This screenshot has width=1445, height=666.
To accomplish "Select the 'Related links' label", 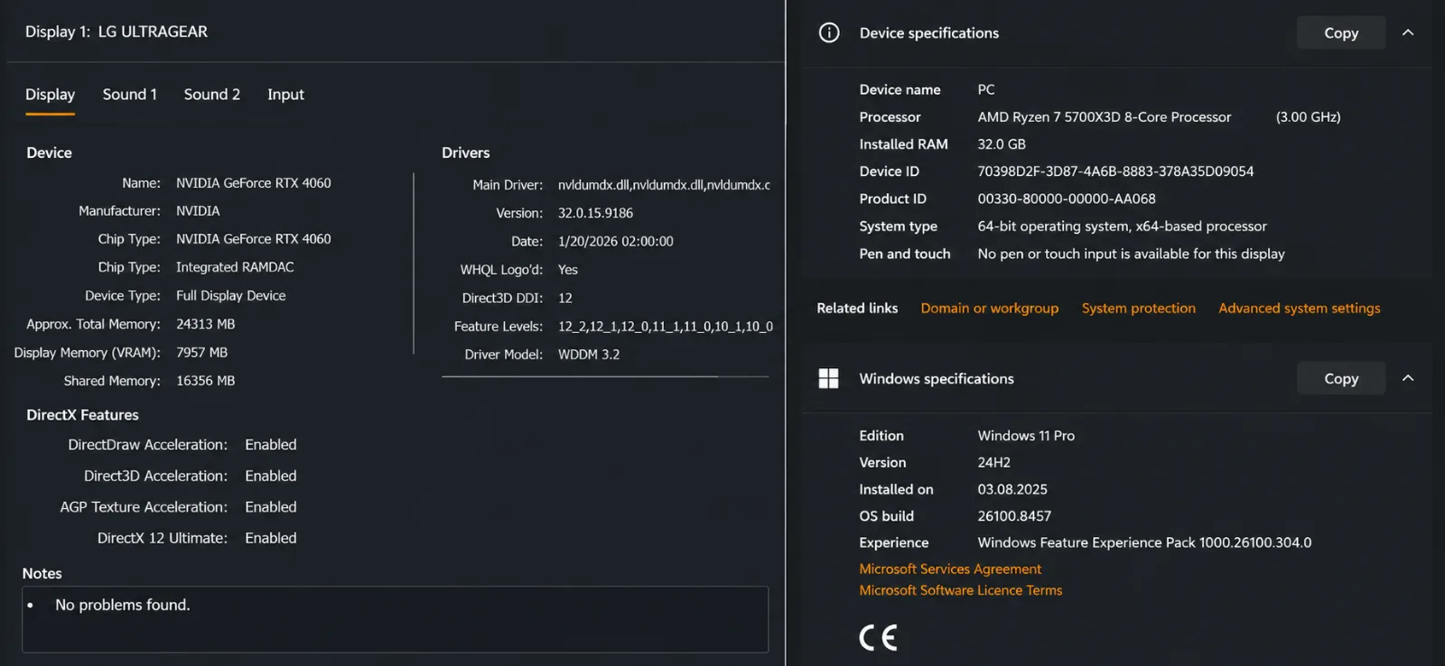I will click(857, 308).
